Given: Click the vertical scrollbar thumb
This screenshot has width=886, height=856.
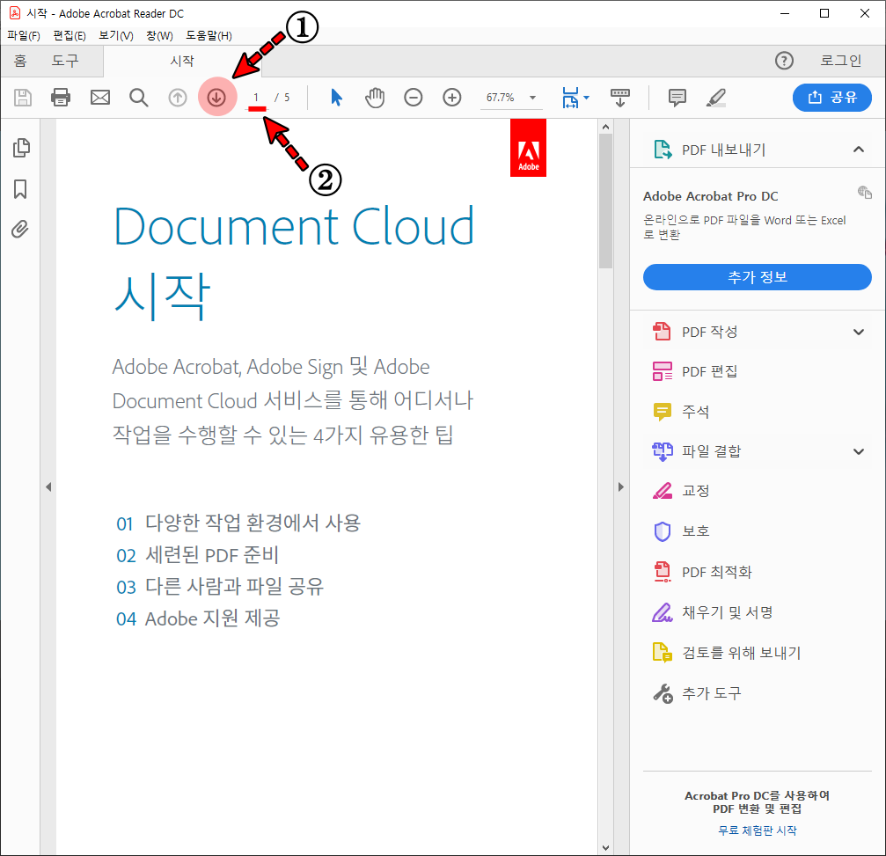Looking at the screenshot, I should [605, 201].
